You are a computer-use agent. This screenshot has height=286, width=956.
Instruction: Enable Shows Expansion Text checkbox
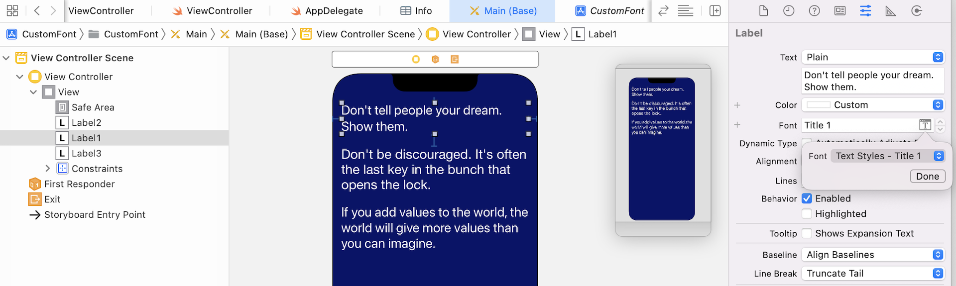point(807,233)
